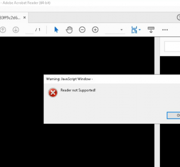Image resolution: width=180 pixels, height=167 pixels.
Task: Open the help question mark icon
Action: 178,18
